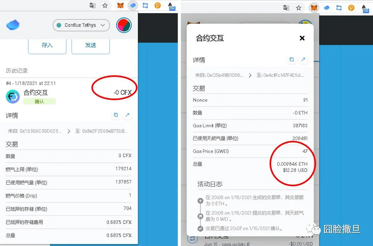Click the 发送 send button

coord(90,45)
